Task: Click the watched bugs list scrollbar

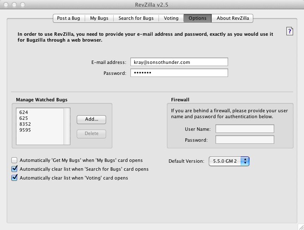Action: point(67,127)
